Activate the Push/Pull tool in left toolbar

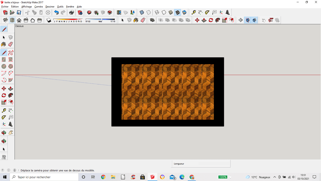coord(11,89)
